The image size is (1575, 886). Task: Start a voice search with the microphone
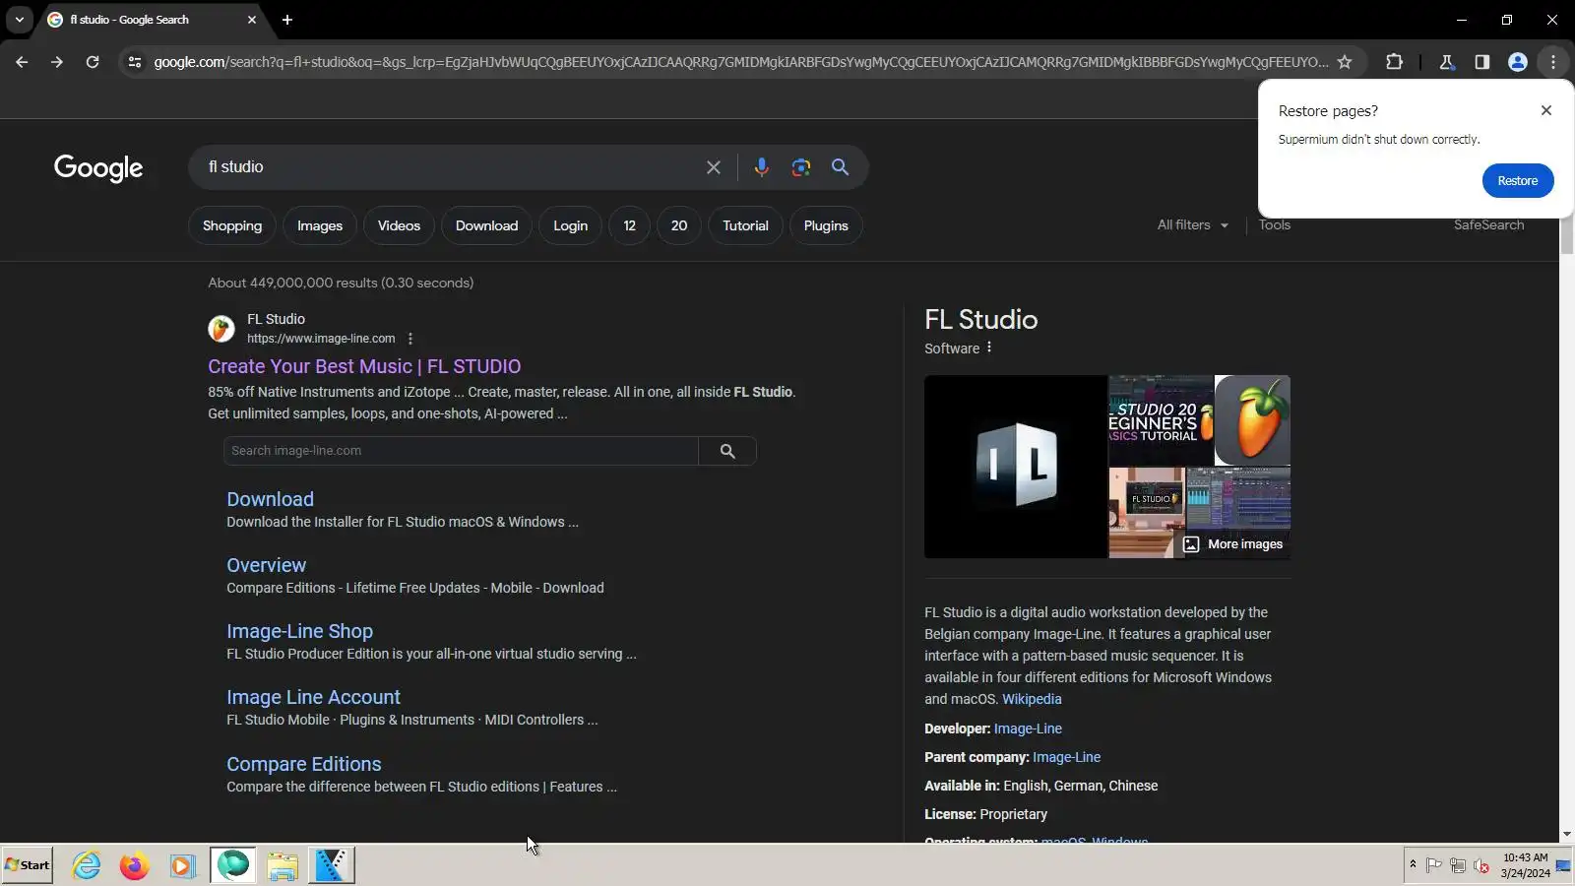(x=761, y=167)
